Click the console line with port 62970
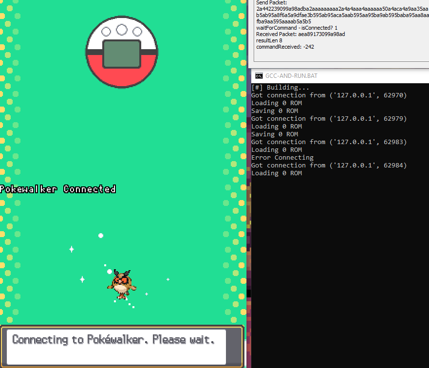429x368 pixels. tap(329, 95)
